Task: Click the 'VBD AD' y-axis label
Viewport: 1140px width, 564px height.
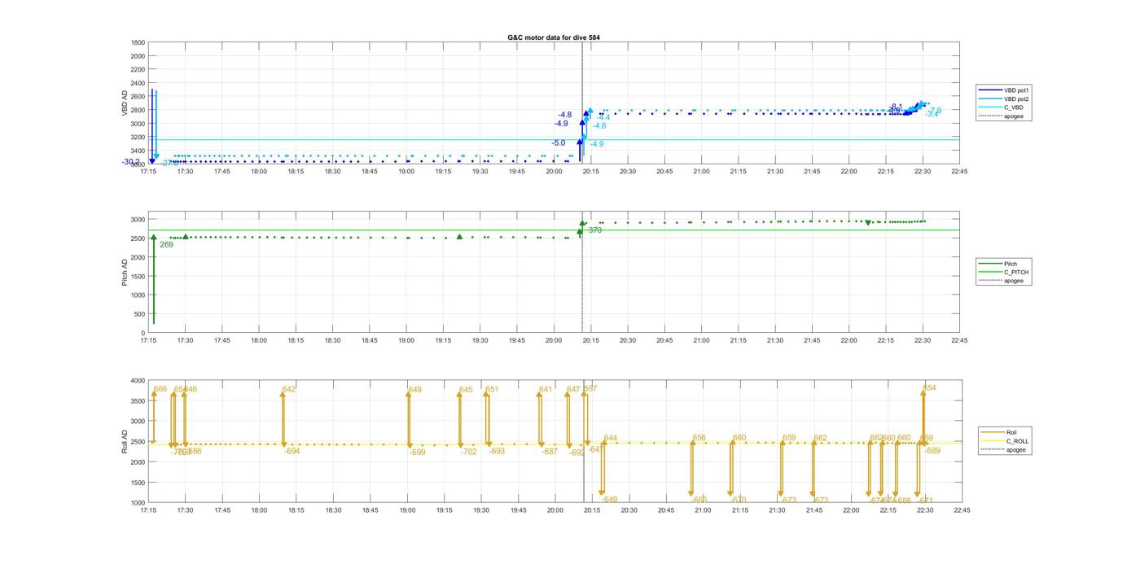Action: pos(125,103)
